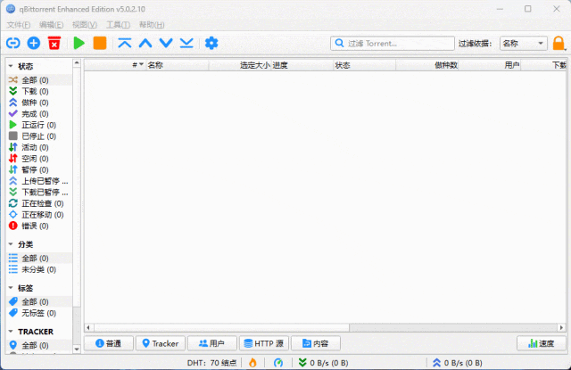
Task: Open the 编辑(E) menu
Action: (x=52, y=25)
